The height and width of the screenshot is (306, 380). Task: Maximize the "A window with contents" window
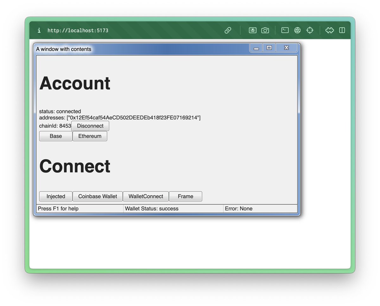pos(269,48)
